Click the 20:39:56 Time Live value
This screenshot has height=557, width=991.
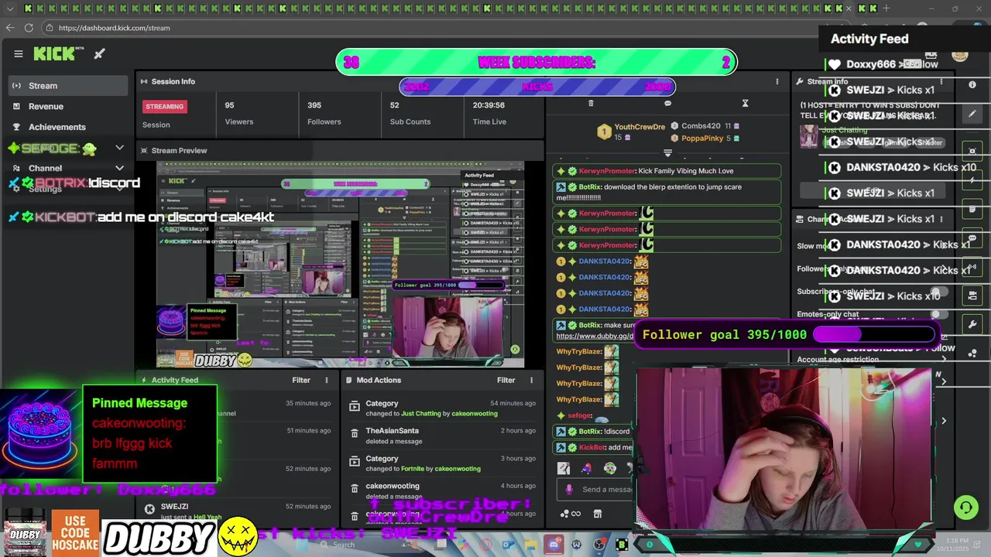pos(489,105)
